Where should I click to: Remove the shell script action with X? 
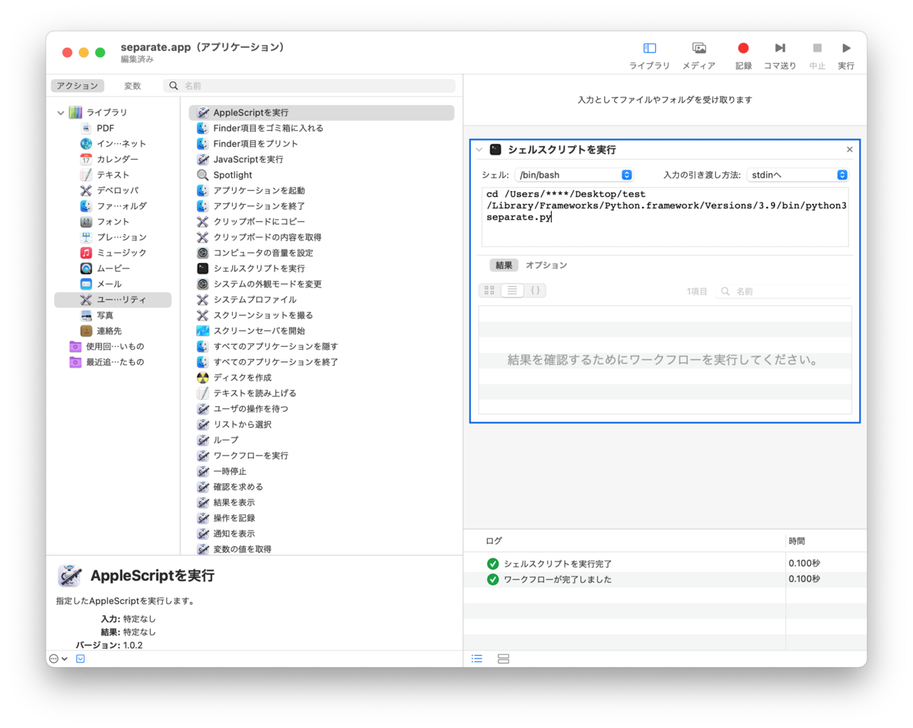pos(850,150)
